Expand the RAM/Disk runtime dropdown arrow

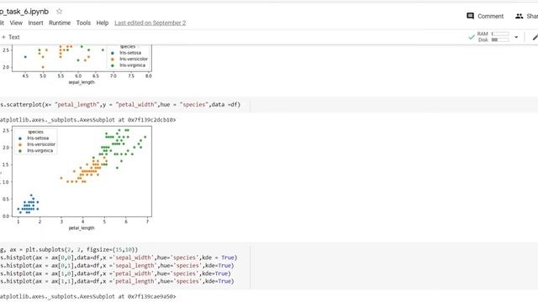coord(516,37)
